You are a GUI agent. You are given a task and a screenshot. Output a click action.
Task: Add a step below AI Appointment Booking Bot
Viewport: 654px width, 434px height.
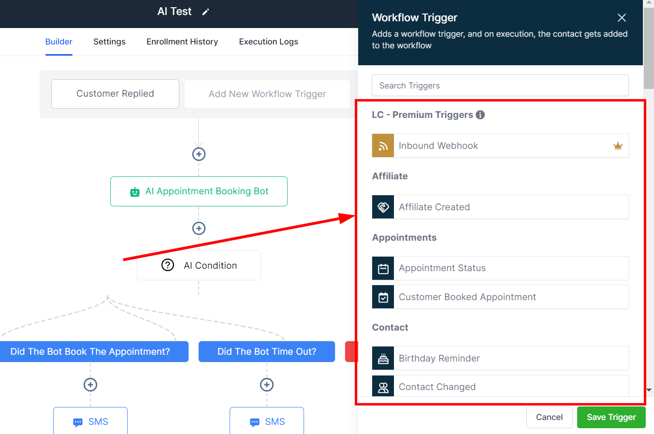[x=199, y=228]
